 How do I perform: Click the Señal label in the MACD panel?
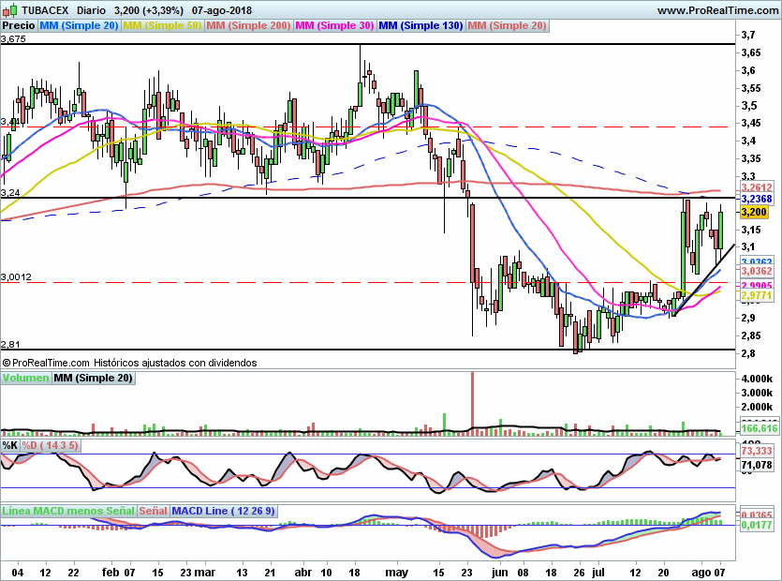click(154, 512)
